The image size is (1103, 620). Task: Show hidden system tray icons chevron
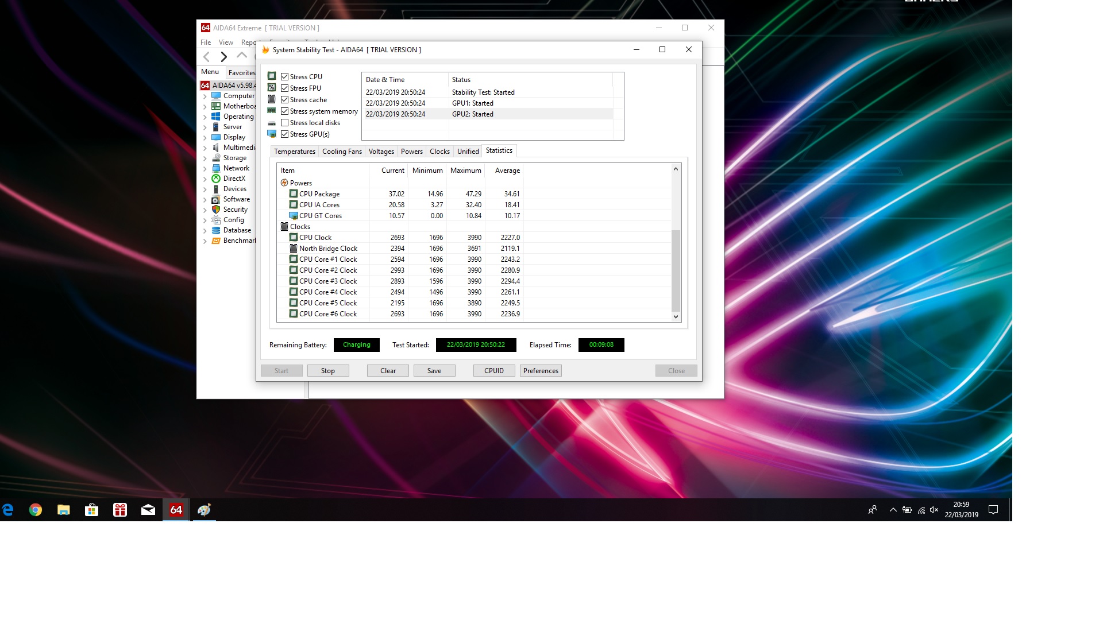point(893,510)
